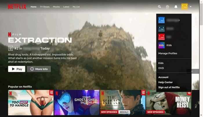Screen dimensions: 203x117
Task: Open Too Hot to Handle thumbnail
Action: click(x=31, y=103)
